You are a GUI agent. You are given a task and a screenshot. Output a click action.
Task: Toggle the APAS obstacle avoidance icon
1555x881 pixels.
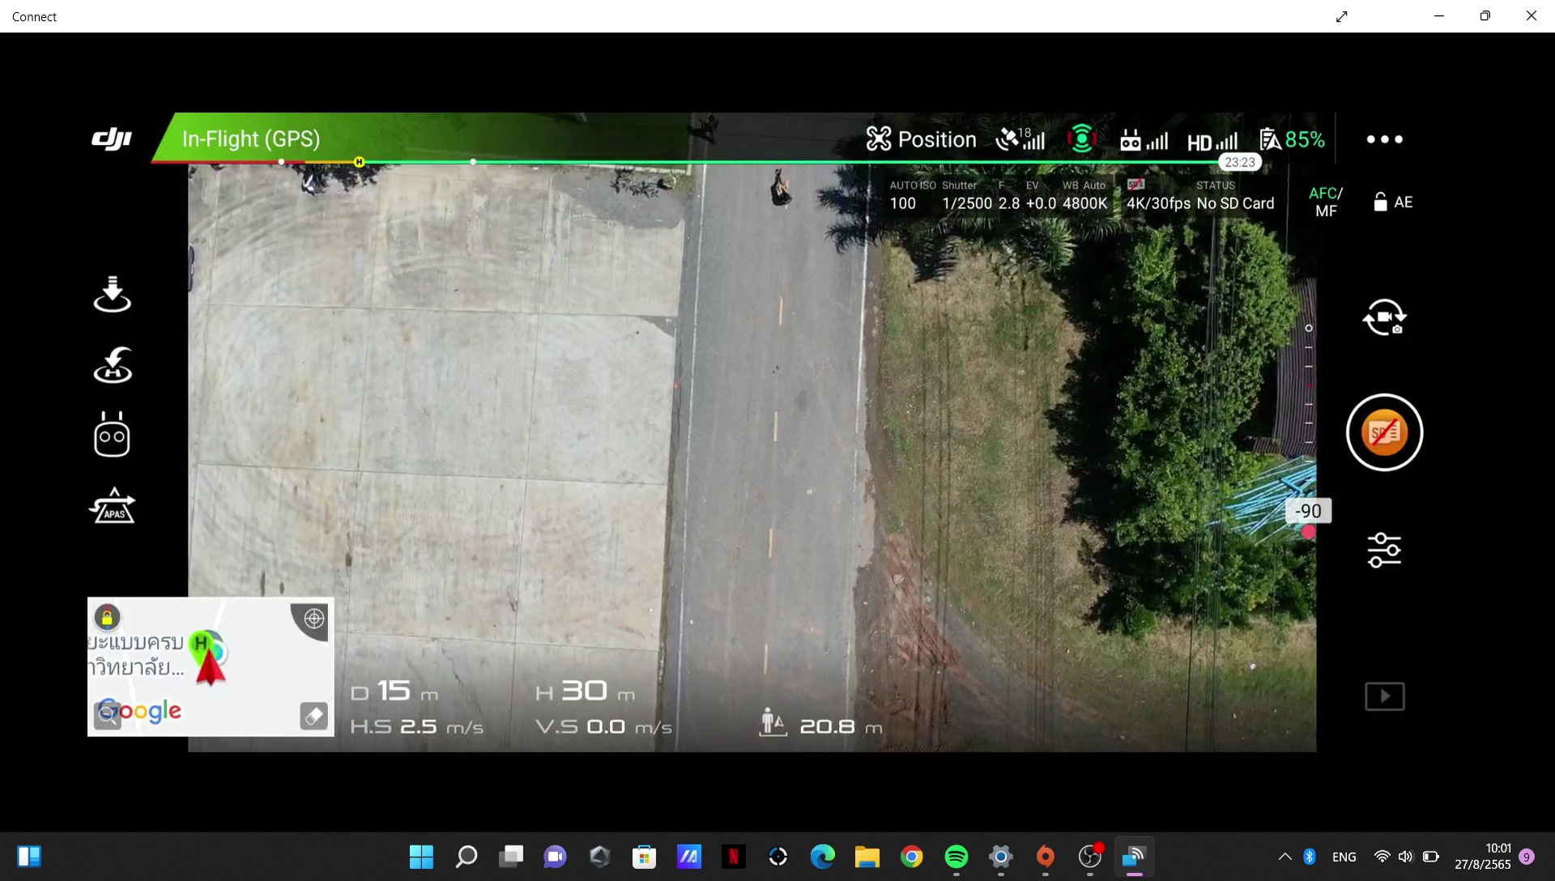point(112,506)
